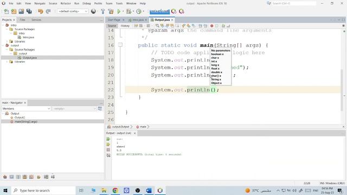Open the Profile Project dropdown arrow
The image size is (347, 195).
click(x=143, y=11)
